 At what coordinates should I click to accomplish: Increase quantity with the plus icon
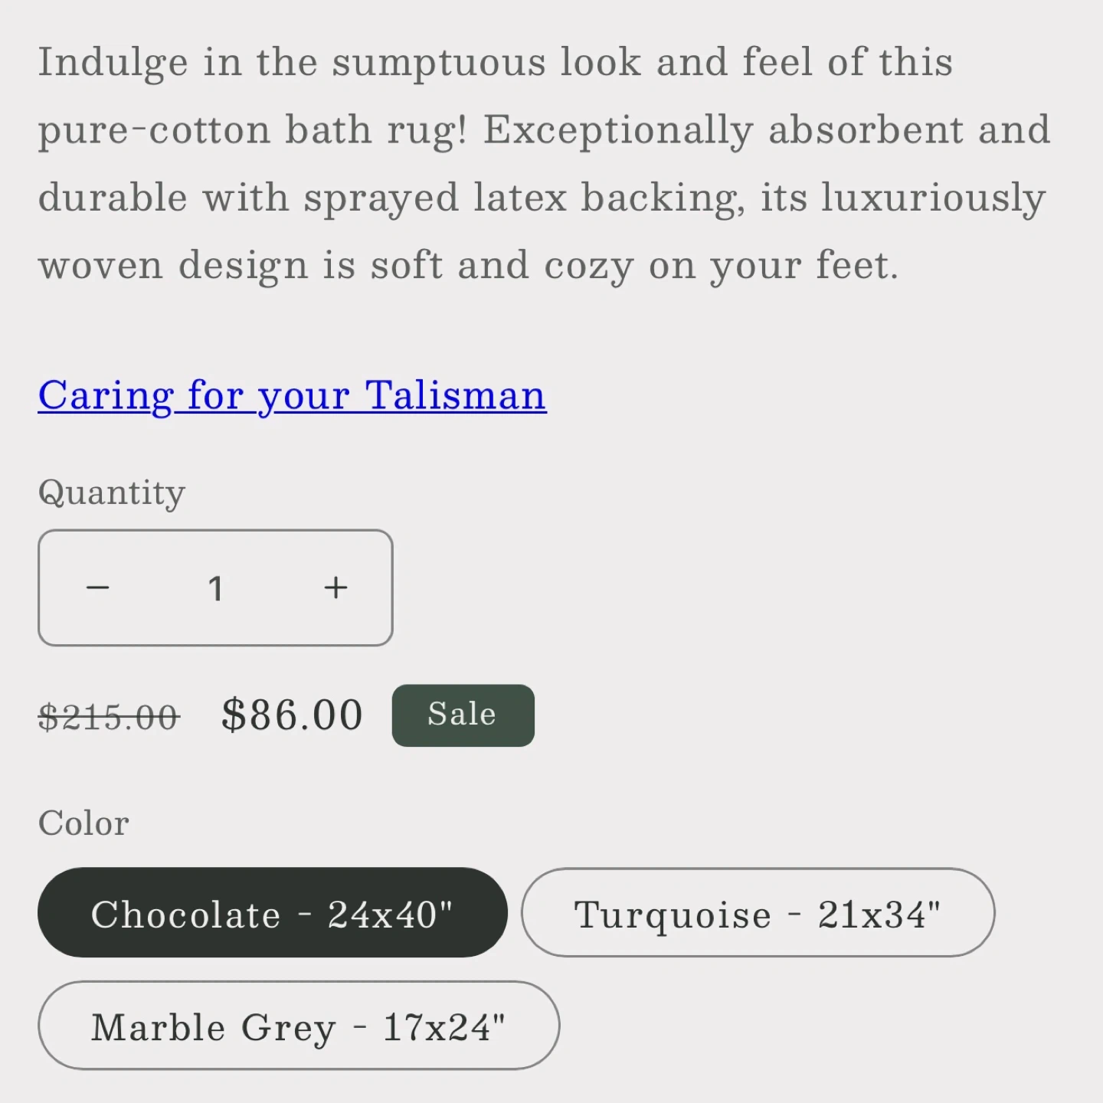tap(335, 588)
